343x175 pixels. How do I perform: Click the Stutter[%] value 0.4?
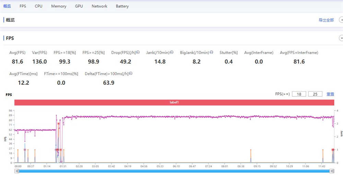228,62
